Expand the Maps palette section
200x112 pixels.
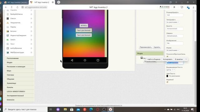click(x=19, y=71)
